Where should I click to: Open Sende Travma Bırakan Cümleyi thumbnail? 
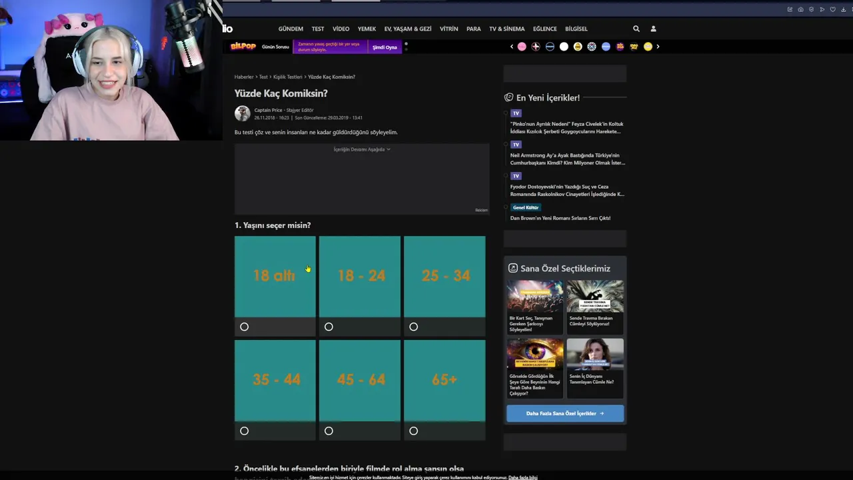pyautogui.click(x=595, y=296)
